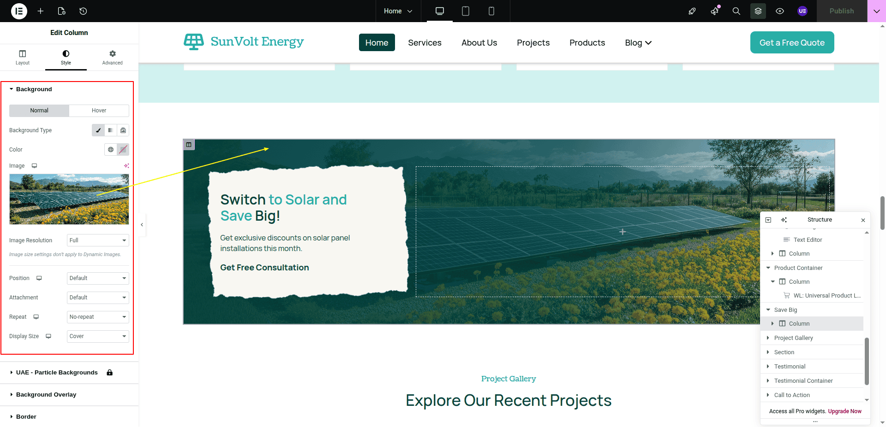Select the gradient background type icon
Viewport: 886px width, 427px height.
tap(110, 130)
